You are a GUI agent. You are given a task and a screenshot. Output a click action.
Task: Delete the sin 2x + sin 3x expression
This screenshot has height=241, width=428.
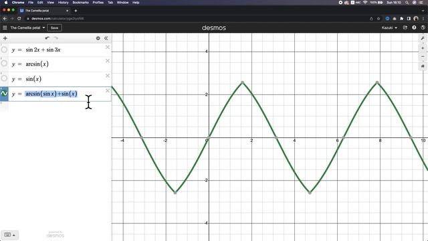coord(108,48)
